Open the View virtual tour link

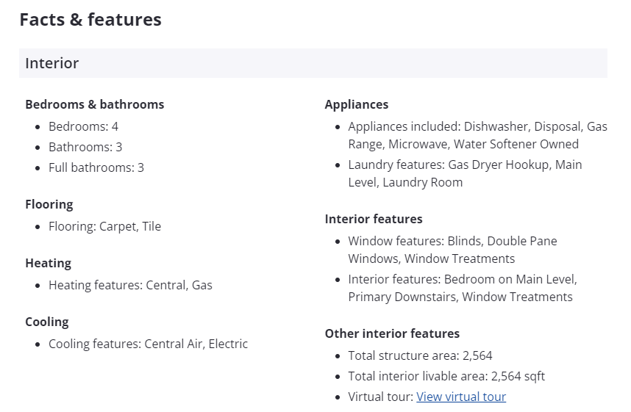(x=461, y=397)
